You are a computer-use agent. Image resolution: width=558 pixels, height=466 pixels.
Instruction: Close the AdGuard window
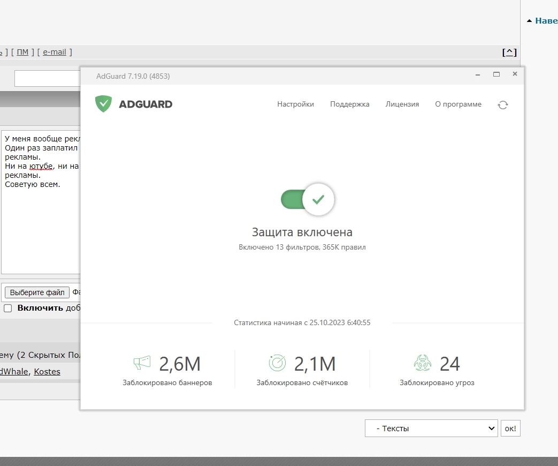(x=515, y=74)
